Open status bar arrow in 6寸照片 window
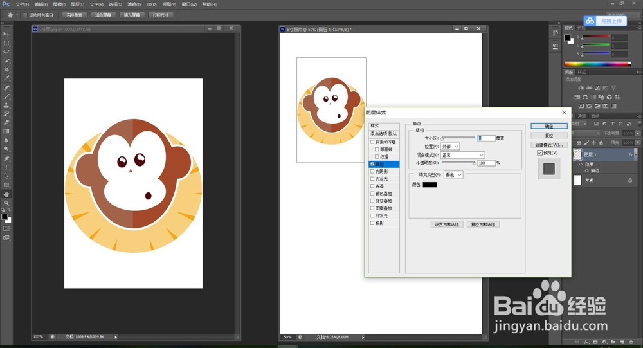643x348 pixels. click(x=363, y=337)
